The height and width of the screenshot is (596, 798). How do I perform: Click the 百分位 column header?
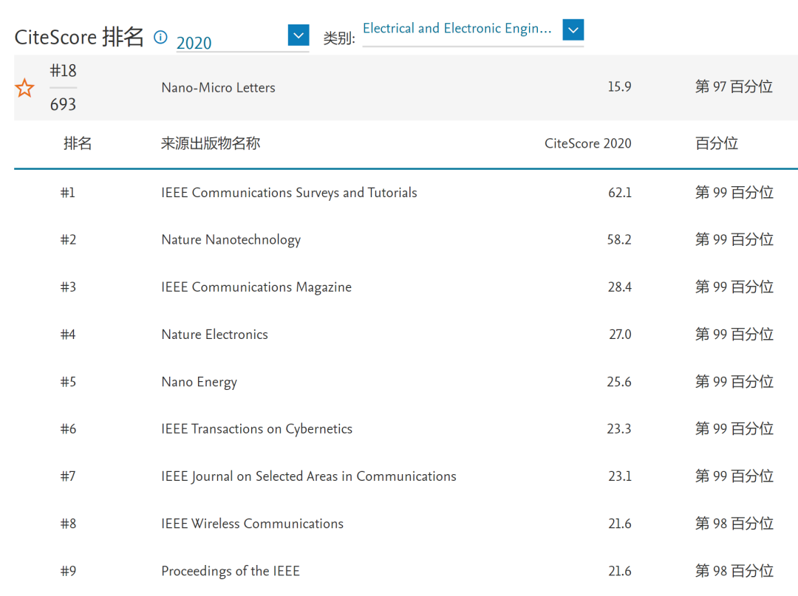point(717,143)
